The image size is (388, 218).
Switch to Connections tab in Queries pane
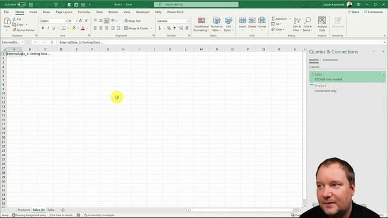click(x=330, y=60)
